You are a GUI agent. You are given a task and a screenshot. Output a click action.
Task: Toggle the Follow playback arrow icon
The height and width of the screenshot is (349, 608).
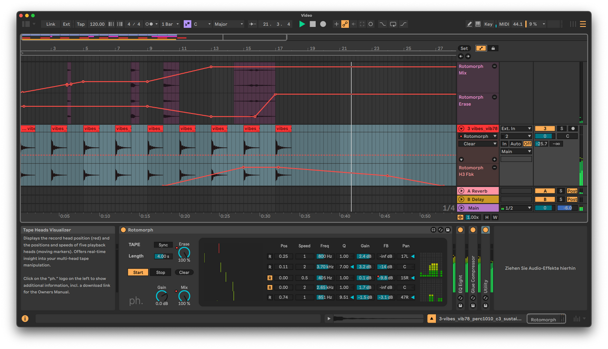[x=253, y=24]
